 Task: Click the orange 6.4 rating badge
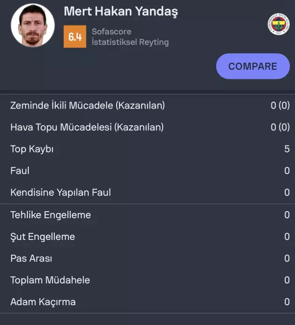click(x=75, y=37)
